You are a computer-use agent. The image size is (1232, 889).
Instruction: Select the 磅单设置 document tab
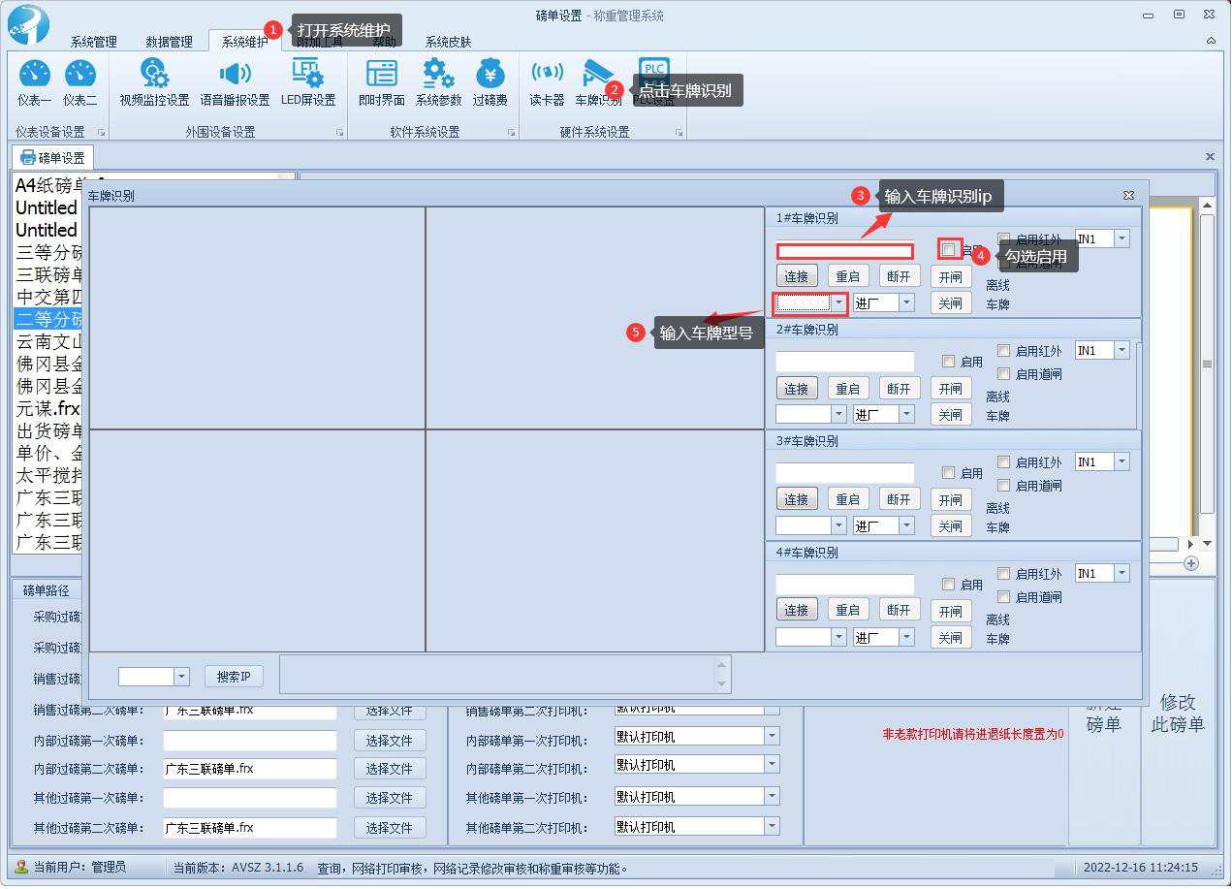[53, 157]
